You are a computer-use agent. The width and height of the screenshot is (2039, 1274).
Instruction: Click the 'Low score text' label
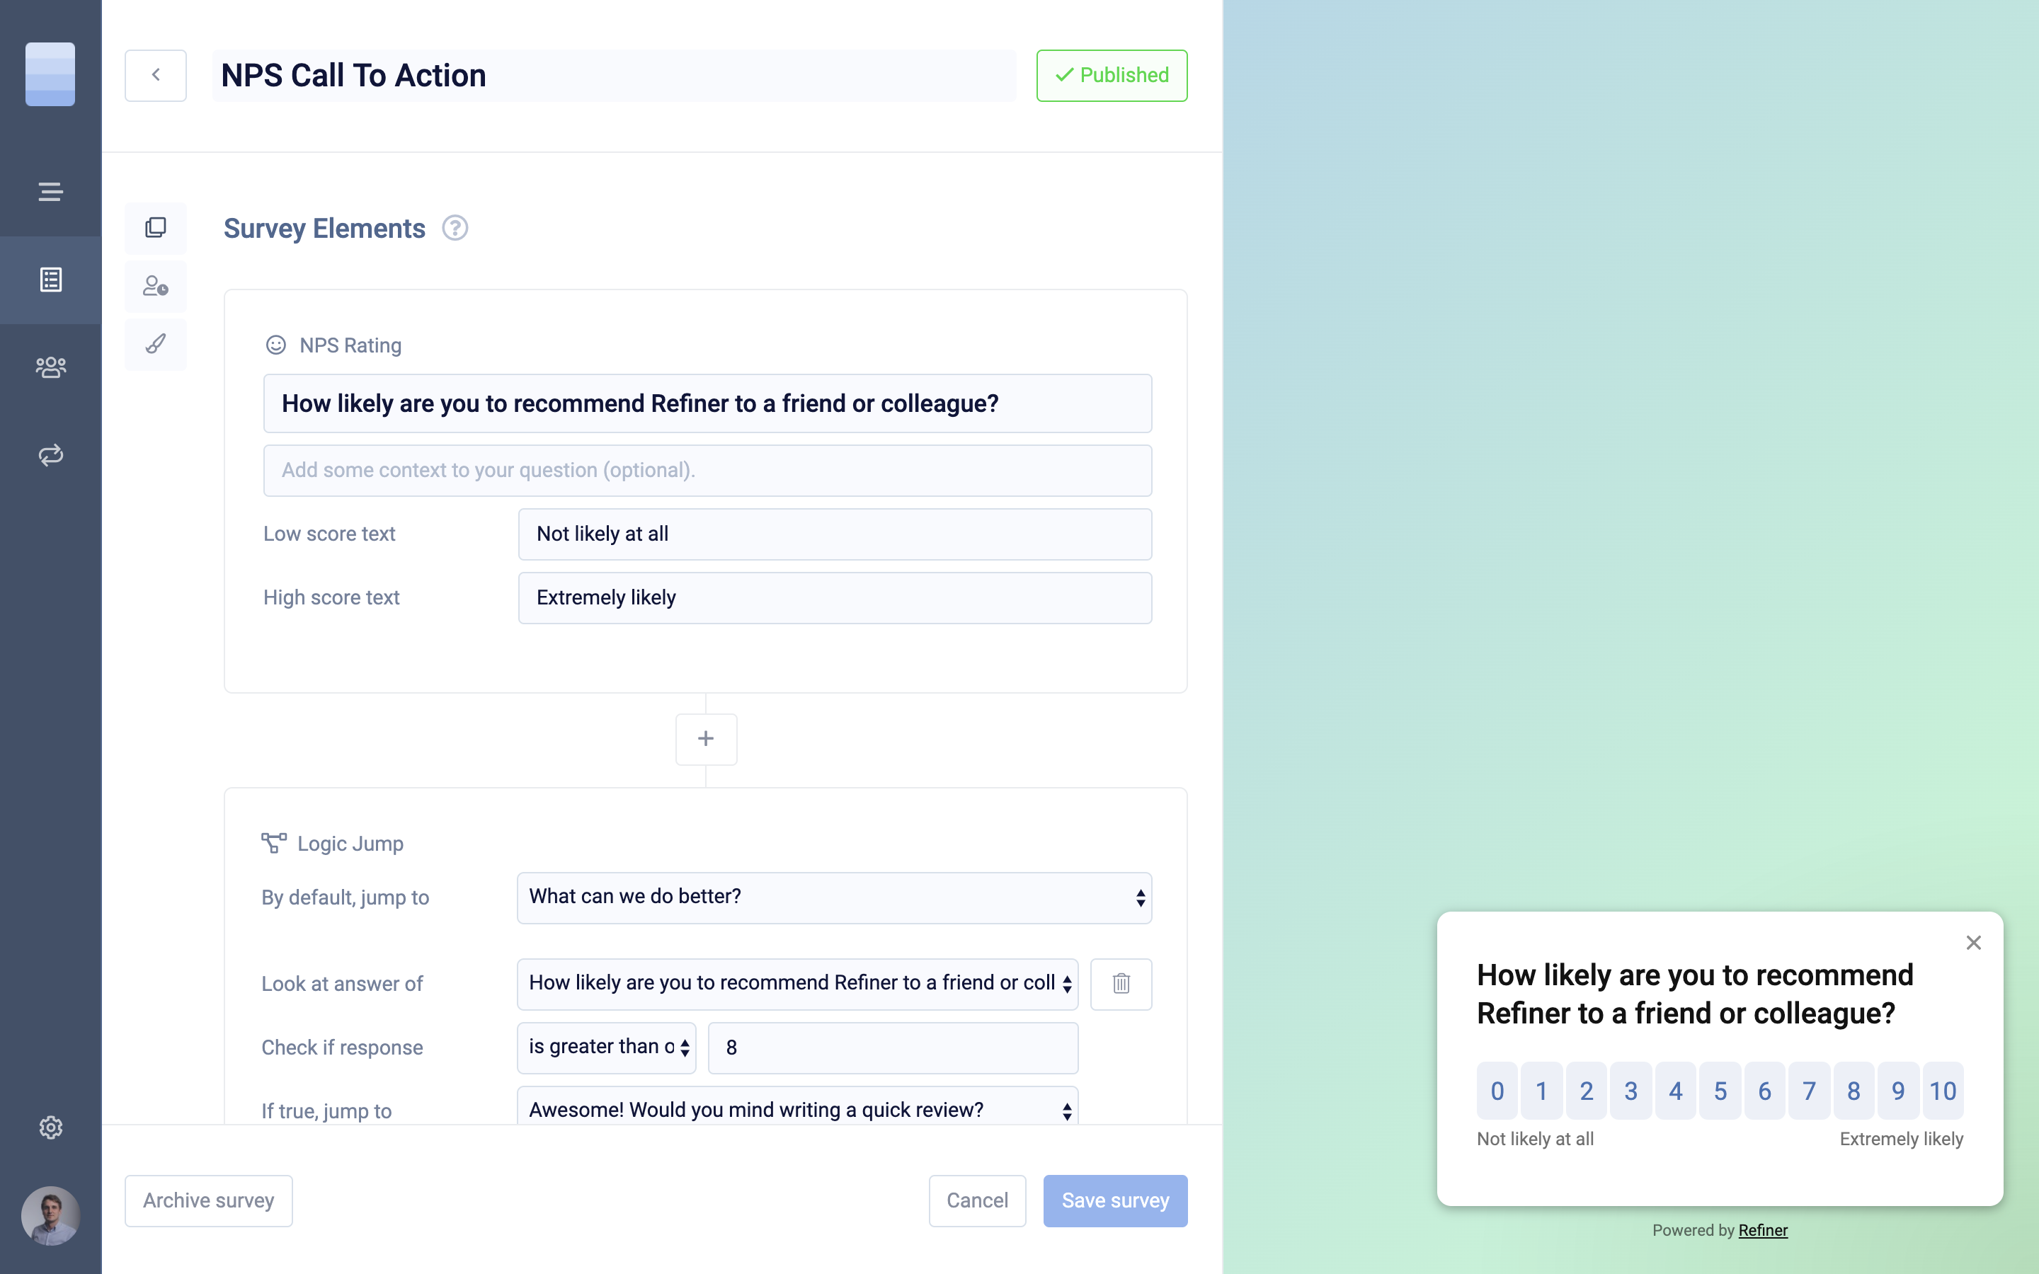(x=329, y=534)
